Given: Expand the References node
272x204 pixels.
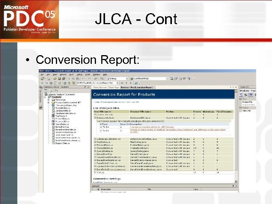Looking at the screenshot, I should (49, 100).
